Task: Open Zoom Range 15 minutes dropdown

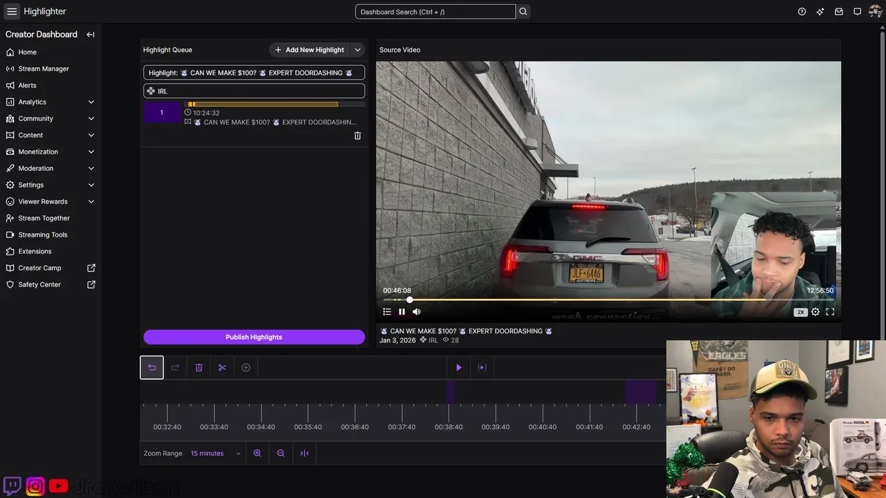Action: (x=215, y=453)
